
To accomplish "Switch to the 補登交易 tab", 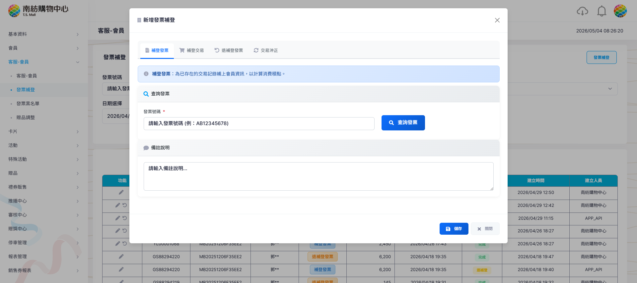I will pos(191,51).
